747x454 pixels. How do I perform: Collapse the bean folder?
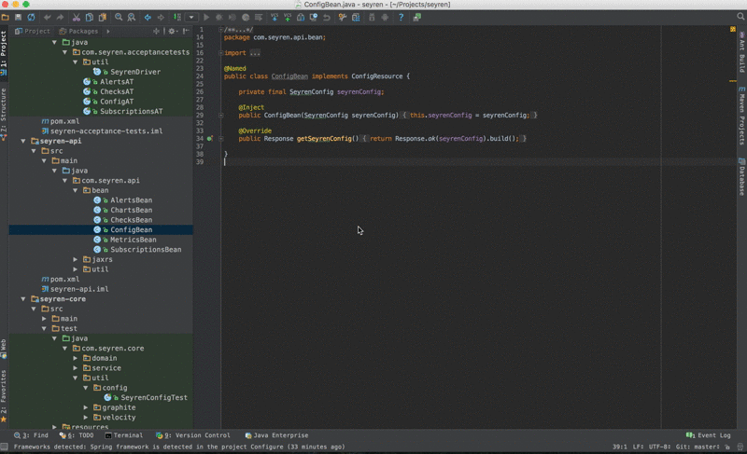point(76,190)
